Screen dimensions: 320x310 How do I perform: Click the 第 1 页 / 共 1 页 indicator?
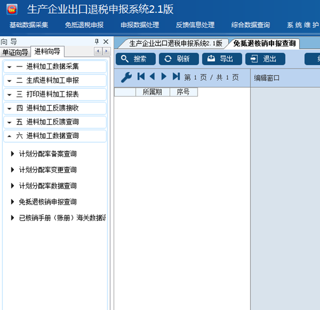211,77
